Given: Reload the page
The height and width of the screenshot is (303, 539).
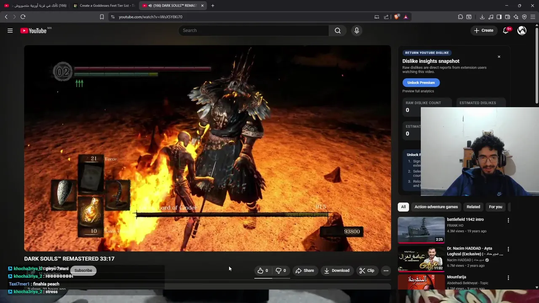Looking at the screenshot, I should 23,17.
